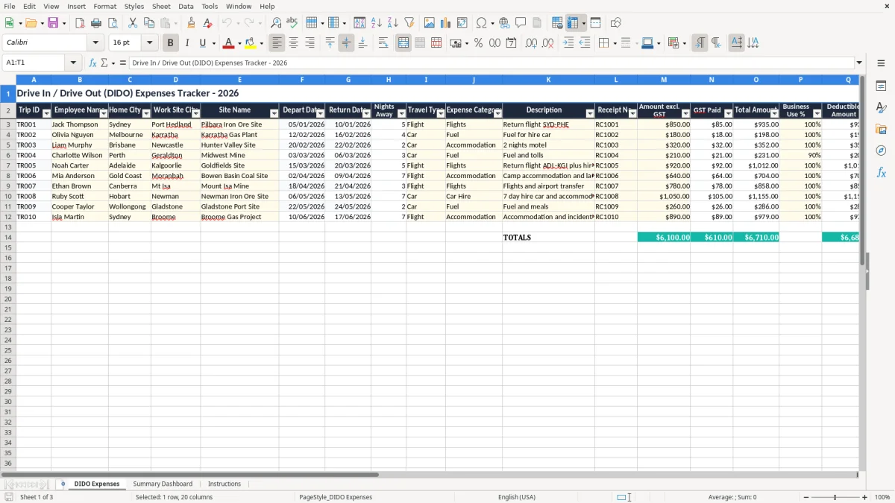
Task: Open Find and Replace from the toolbar
Action: pos(276,23)
